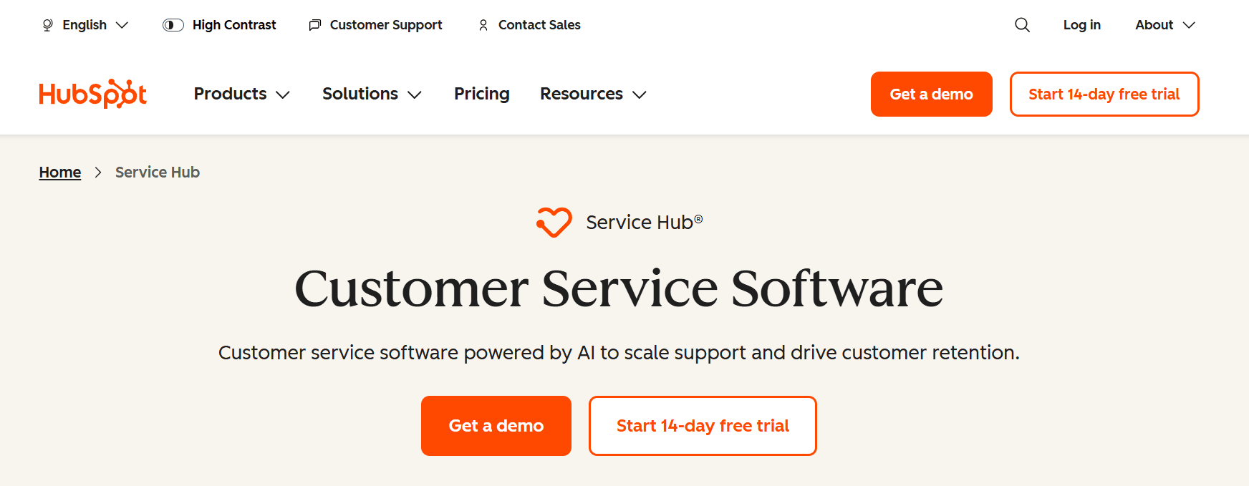Open the Solutions menu
Screen dimensions: 1249x486
coord(371,94)
